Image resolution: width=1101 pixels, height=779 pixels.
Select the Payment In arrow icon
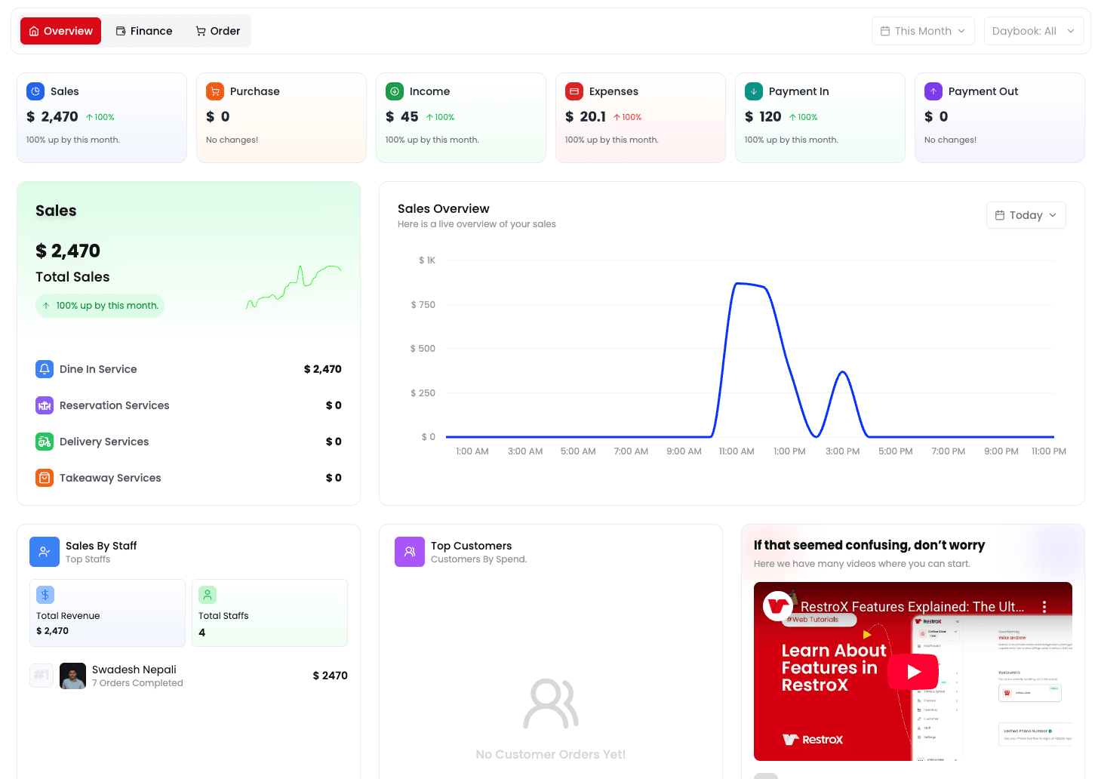coord(754,91)
